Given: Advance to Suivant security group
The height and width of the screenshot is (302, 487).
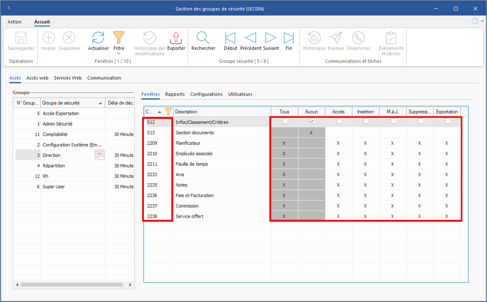Looking at the screenshot, I should (271, 38).
